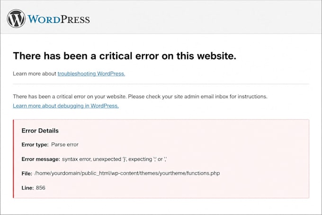Screen dimensions: 322x215
Task: Click the critical error main heading
Action: (x=125, y=56)
